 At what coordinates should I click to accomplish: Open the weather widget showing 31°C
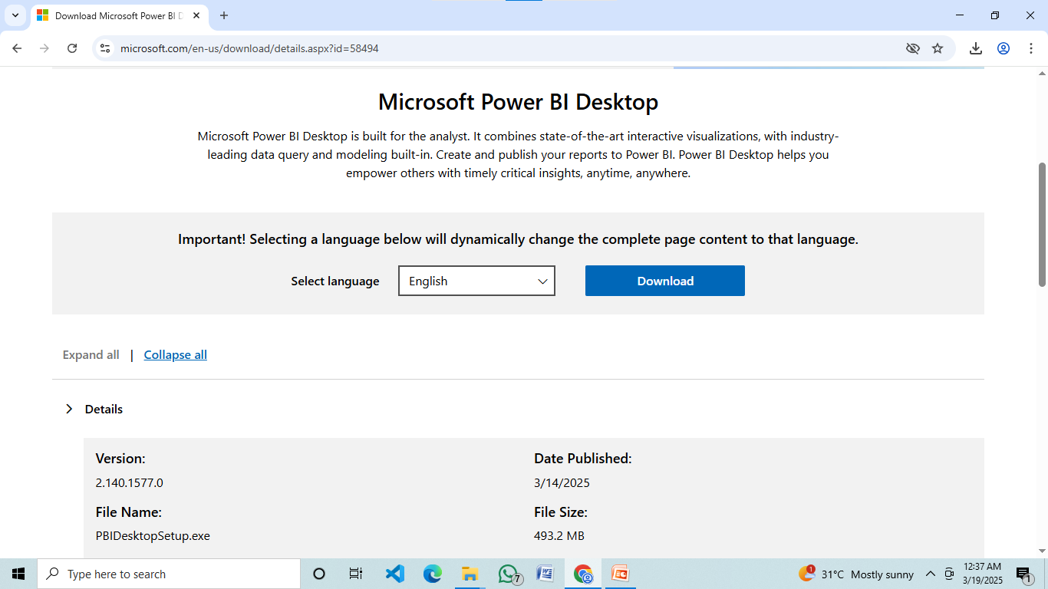pos(856,574)
